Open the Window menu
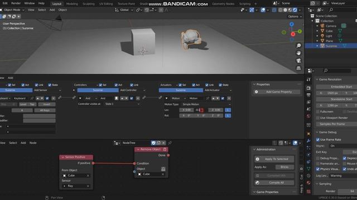 [30, 3]
